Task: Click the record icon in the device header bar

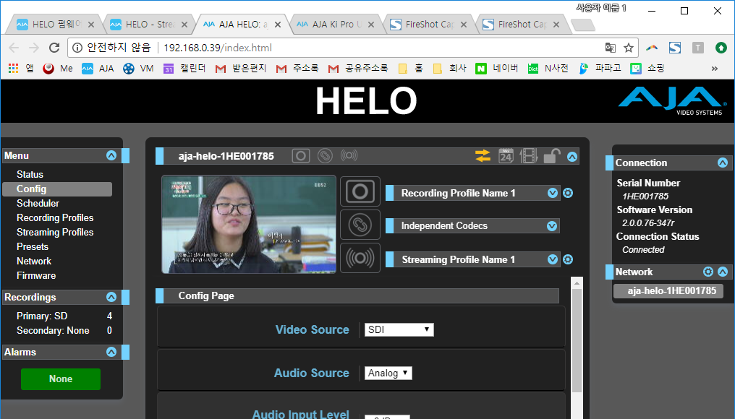Action: pos(300,156)
